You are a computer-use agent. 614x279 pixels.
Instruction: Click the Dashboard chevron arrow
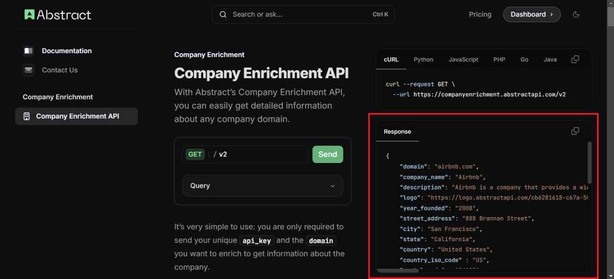pyautogui.click(x=552, y=14)
